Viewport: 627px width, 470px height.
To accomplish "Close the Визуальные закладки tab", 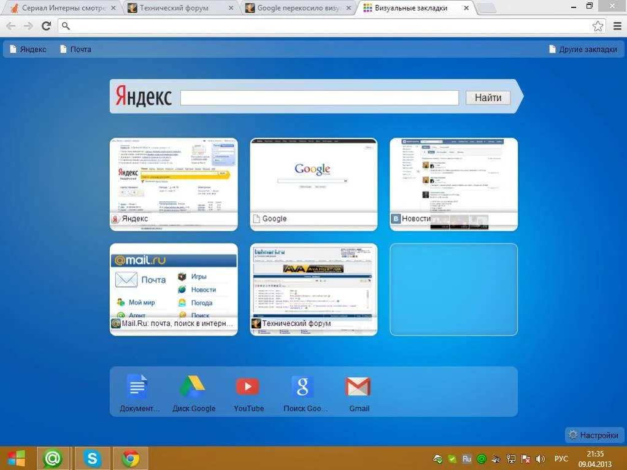I will point(466,8).
